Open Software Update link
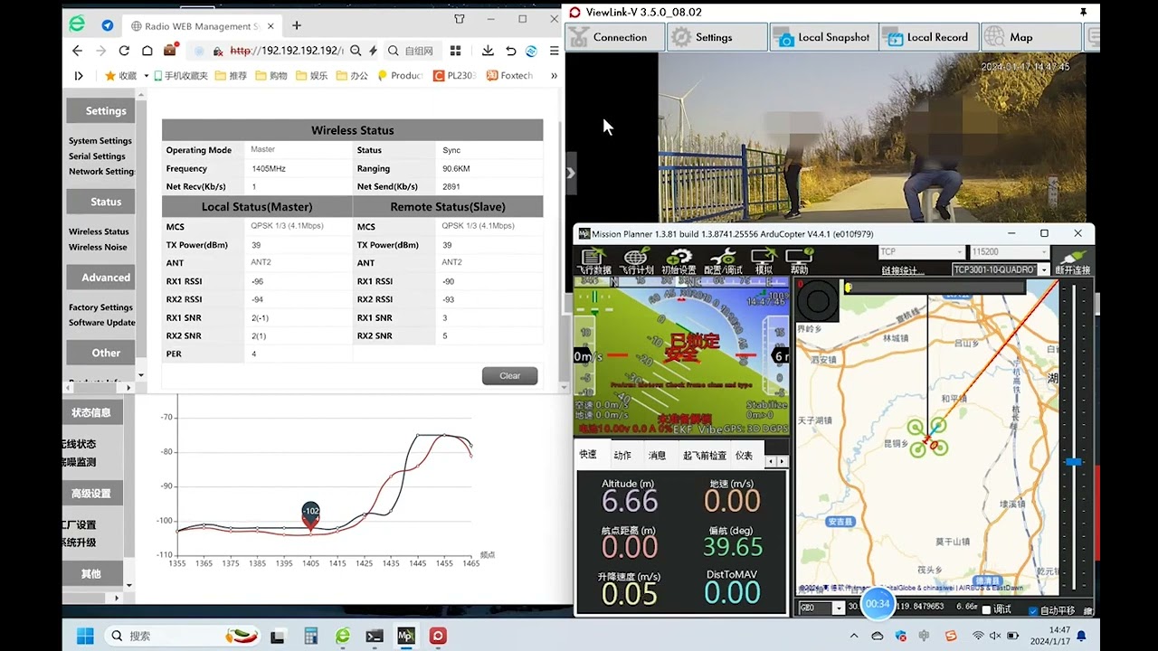1158x651 pixels. click(101, 323)
